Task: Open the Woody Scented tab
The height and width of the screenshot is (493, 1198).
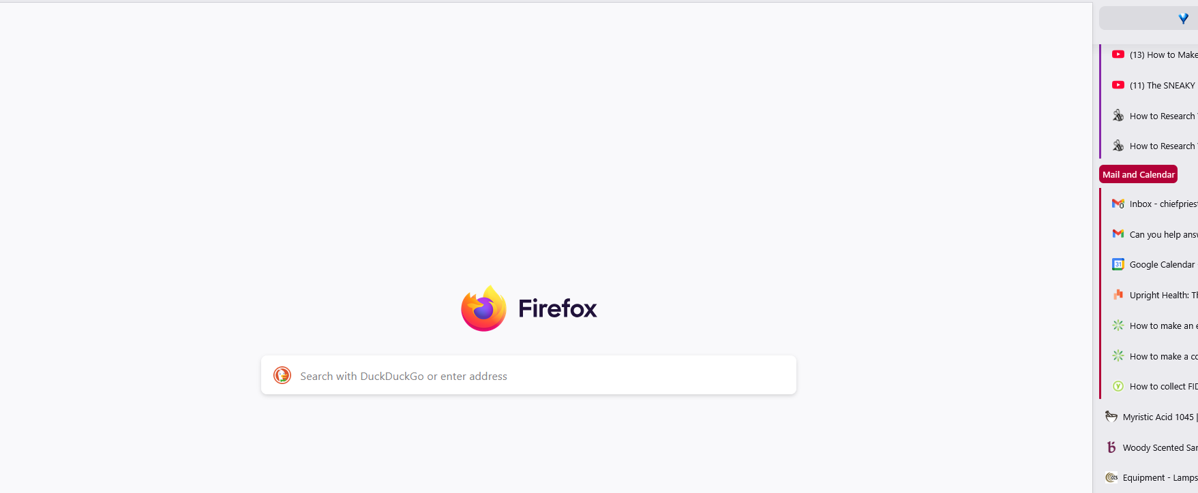Action: [x=1148, y=447]
